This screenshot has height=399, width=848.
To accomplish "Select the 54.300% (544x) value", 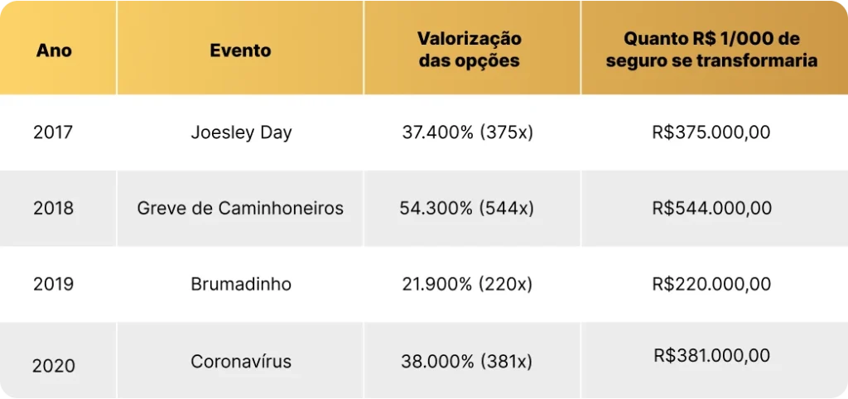I will 467,209.
